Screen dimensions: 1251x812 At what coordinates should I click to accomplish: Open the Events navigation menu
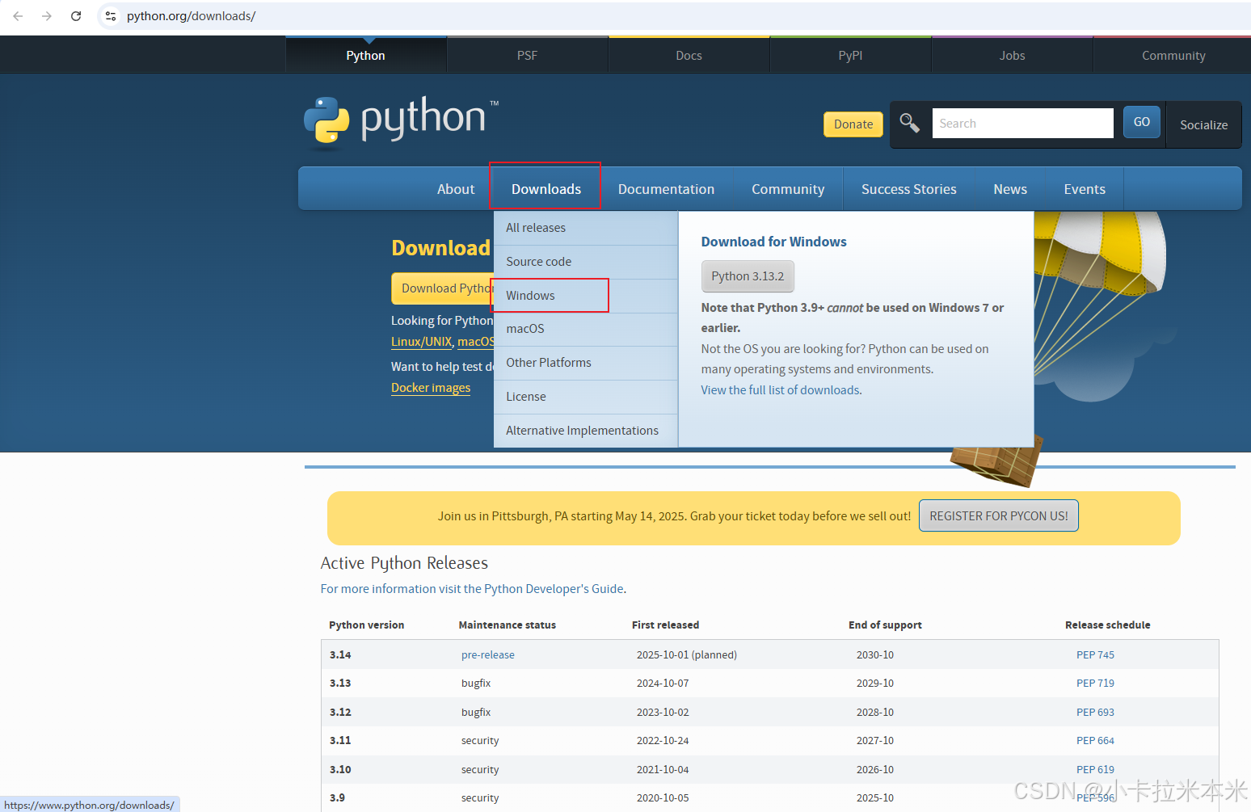tap(1085, 189)
